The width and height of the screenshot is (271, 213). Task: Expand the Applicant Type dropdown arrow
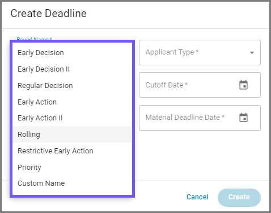point(252,53)
